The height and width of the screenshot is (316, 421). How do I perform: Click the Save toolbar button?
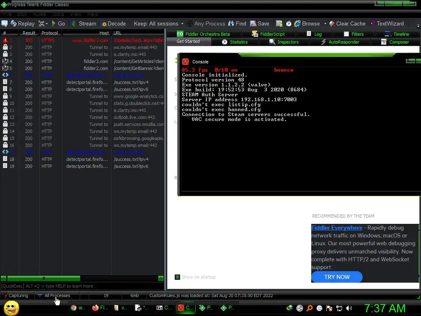pos(259,23)
